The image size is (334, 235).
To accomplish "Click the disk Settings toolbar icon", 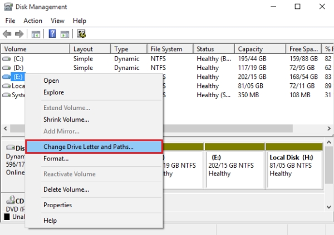I will (81, 34).
